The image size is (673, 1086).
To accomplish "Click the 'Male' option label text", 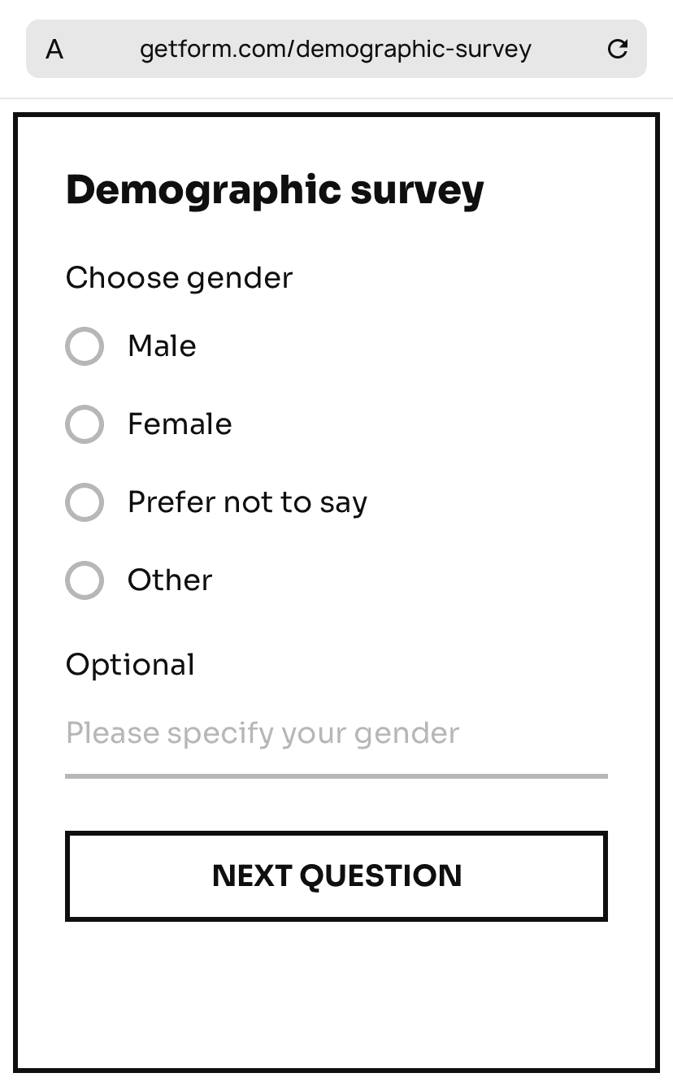I will coord(162,346).
